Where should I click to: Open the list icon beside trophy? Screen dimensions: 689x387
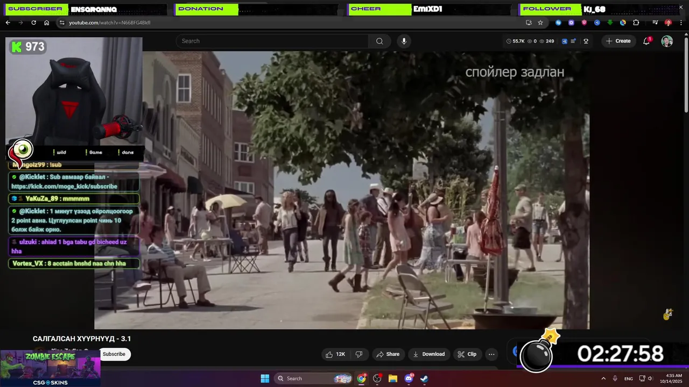click(x=573, y=41)
